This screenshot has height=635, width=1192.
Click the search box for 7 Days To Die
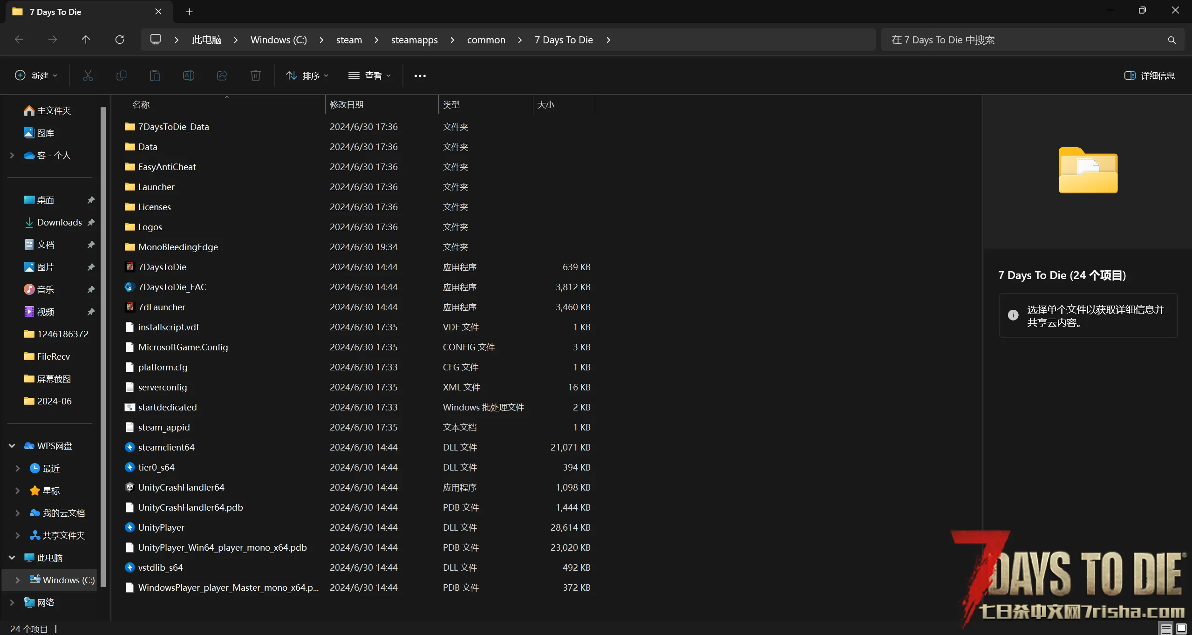pyautogui.click(x=1025, y=40)
